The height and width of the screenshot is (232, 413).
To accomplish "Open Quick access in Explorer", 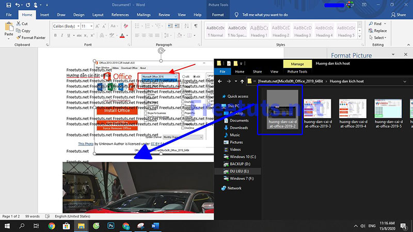I will (x=235, y=96).
